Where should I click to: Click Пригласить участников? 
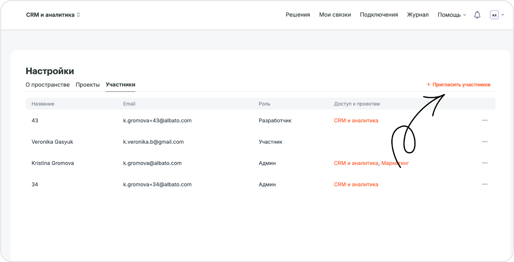(458, 85)
